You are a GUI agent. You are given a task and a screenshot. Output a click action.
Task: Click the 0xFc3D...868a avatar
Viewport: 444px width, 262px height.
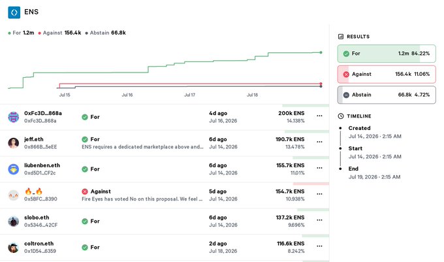pyautogui.click(x=13, y=117)
